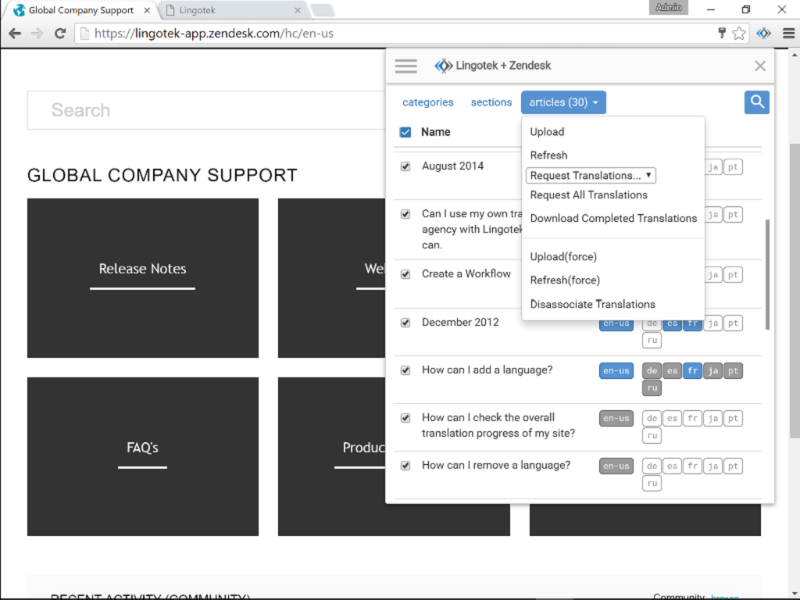Go back using browser back arrow
This screenshot has width=800, height=600.
(15, 34)
